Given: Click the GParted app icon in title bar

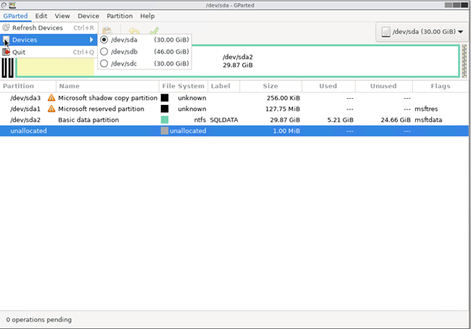Looking at the screenshot, I should coord(12,5).
